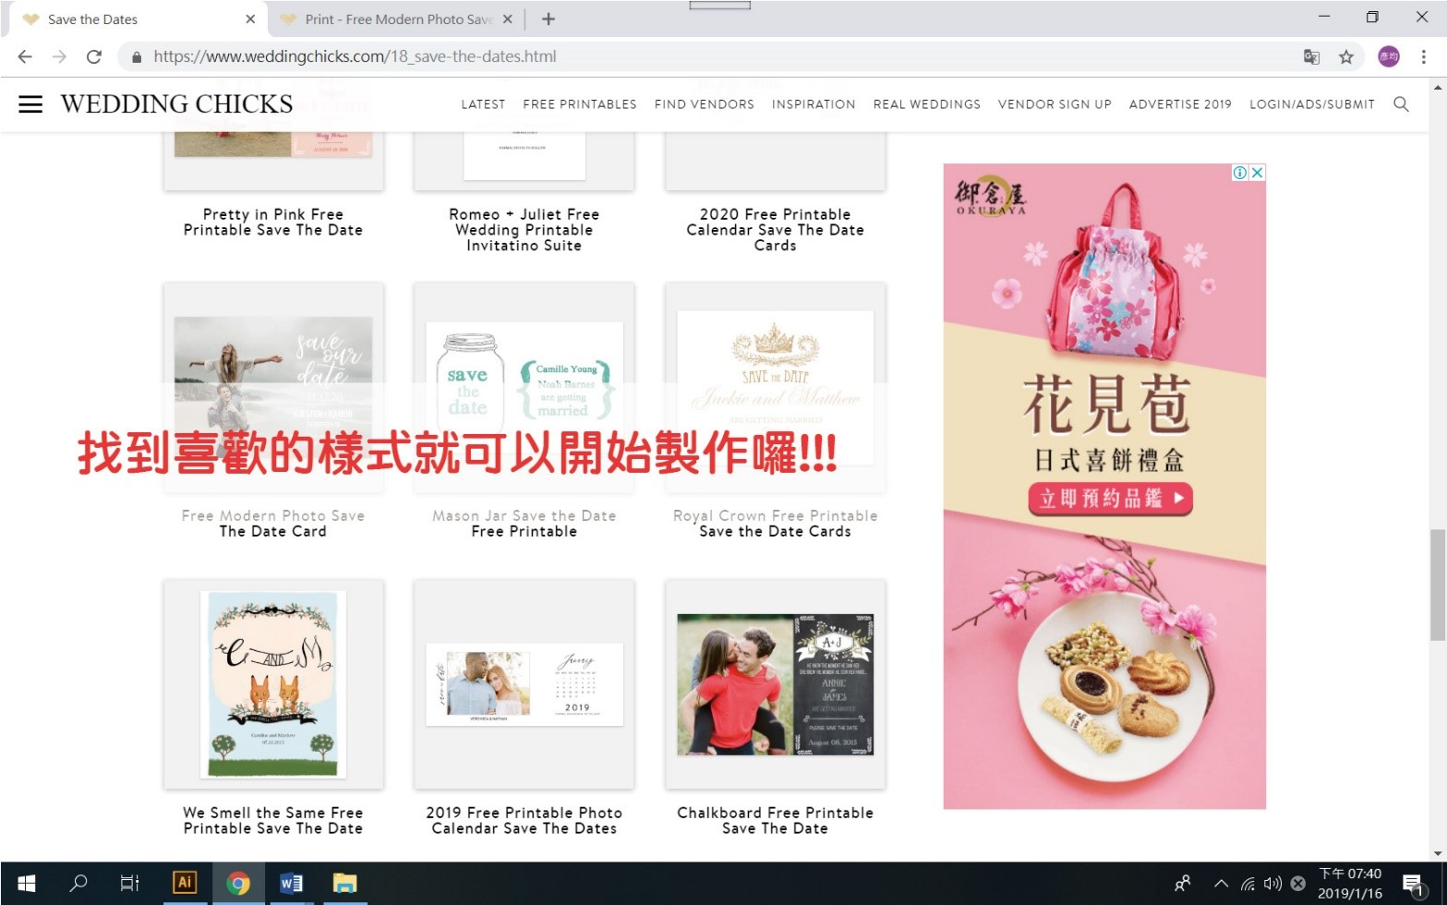
Task: Open FIND VENDORS in navigation
Action: click(x=705, y=104)
